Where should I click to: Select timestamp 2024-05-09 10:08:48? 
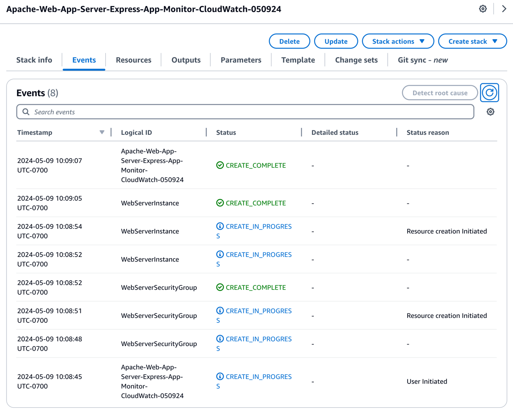pyautogui.click(x=49, y=344)
